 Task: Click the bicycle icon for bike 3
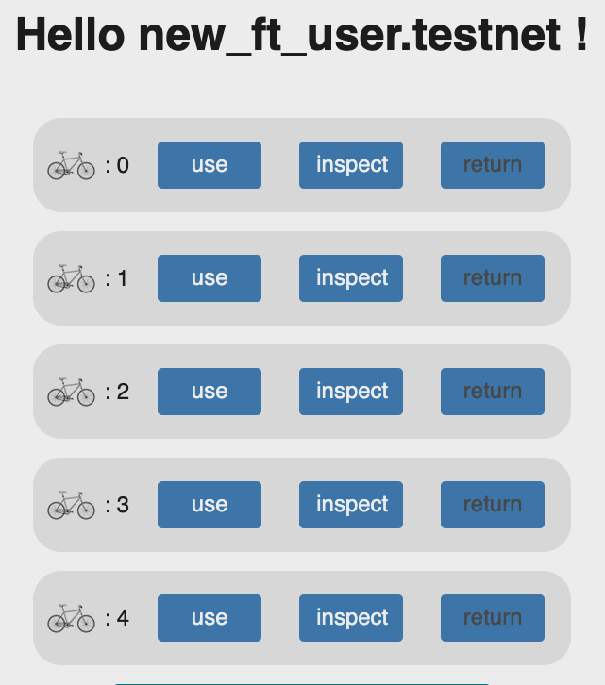[x=71, y=505]
